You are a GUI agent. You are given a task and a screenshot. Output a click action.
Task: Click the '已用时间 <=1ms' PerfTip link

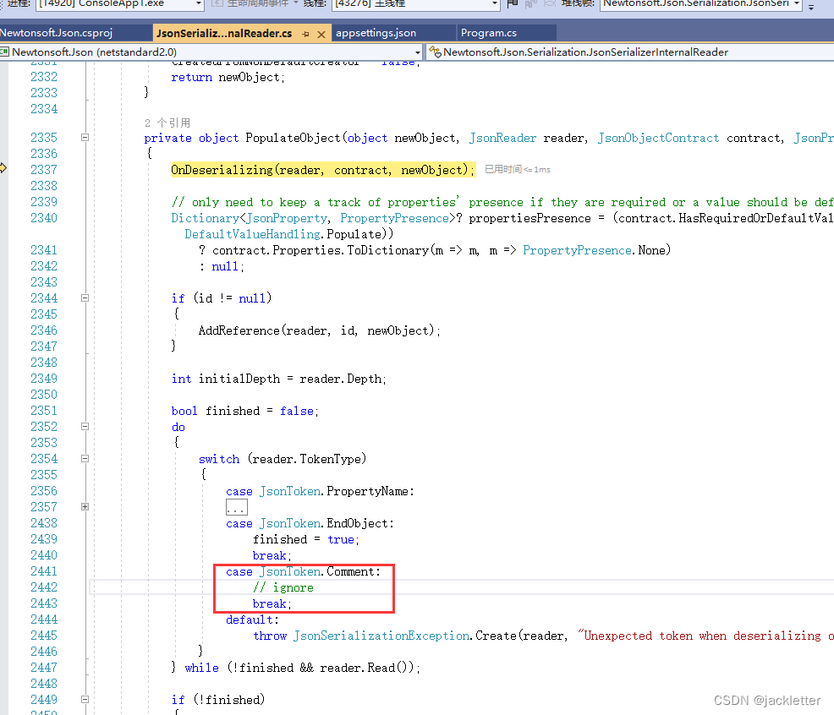click(x=518, y=169)
